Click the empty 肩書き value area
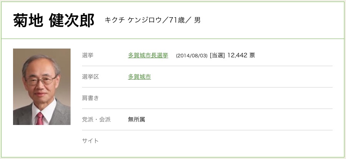Screen dimensions: 346x159 230,98
